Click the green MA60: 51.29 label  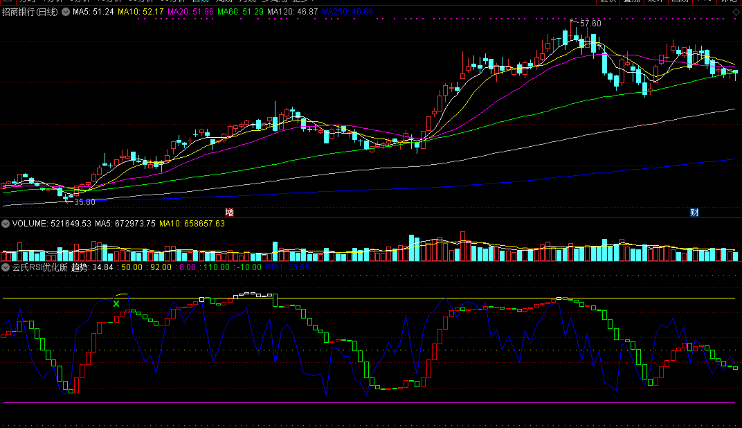pyautogui.click(x=240, y=12)
